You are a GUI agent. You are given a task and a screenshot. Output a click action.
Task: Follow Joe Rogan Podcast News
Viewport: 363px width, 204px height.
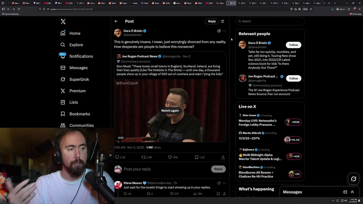click(x=294, y=78)
